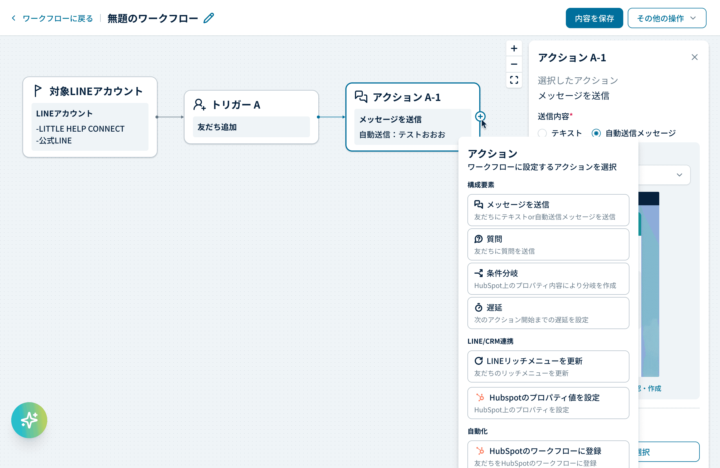
Task: Click the plus node on Action A-1
Action: 480,116
